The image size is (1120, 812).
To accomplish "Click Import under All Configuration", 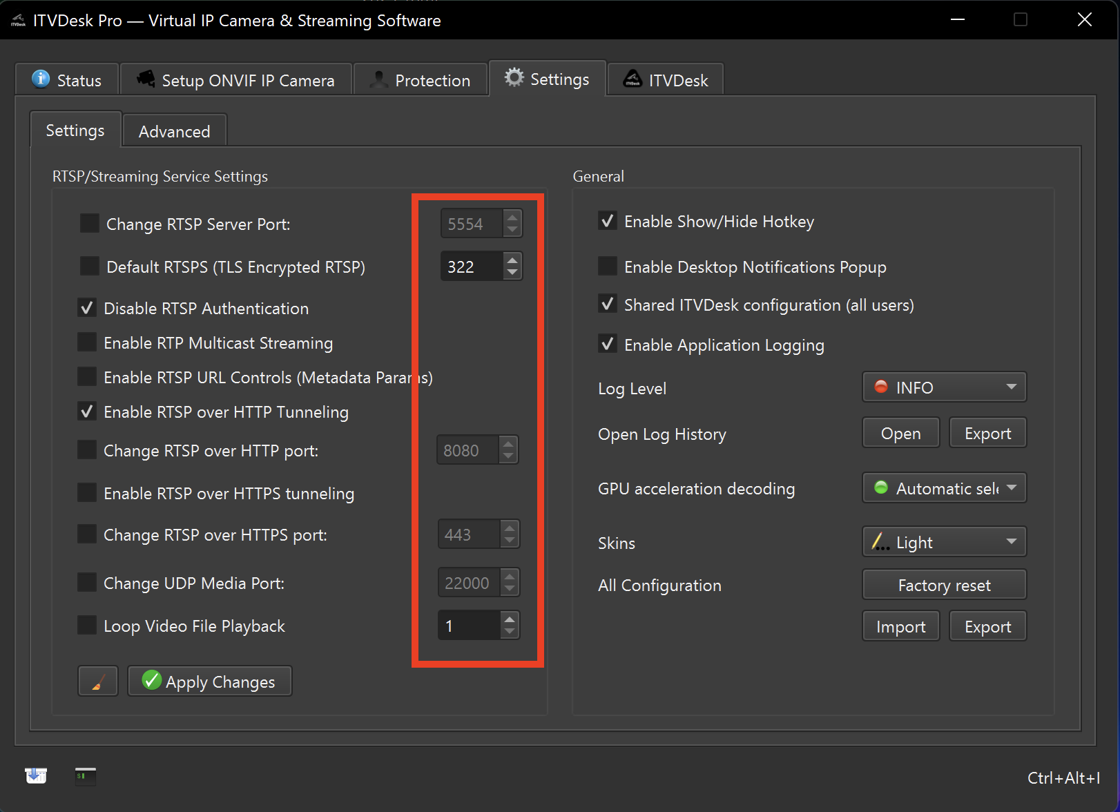I will [900, 626].
